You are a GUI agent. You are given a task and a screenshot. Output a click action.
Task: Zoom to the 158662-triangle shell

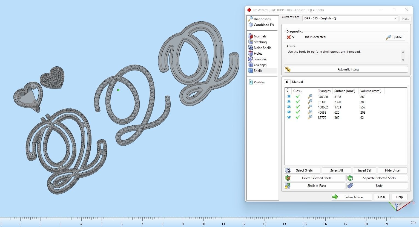coord(310,107)
